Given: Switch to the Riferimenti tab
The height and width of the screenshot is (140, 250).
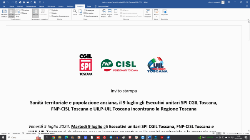Looking at the screenshot, I should (51, 7).
